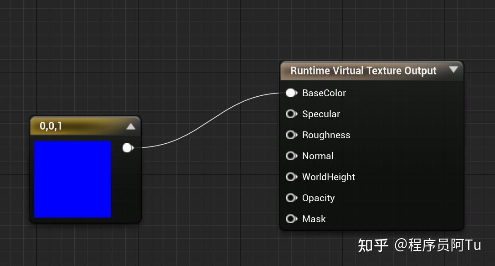Click the WorldHeight label text
Viewport: 495px width, 266px height.
click(329, 177)
